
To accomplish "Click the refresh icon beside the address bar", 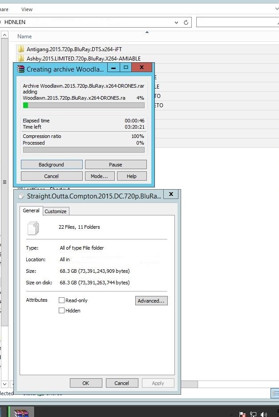I will (186, 22).
